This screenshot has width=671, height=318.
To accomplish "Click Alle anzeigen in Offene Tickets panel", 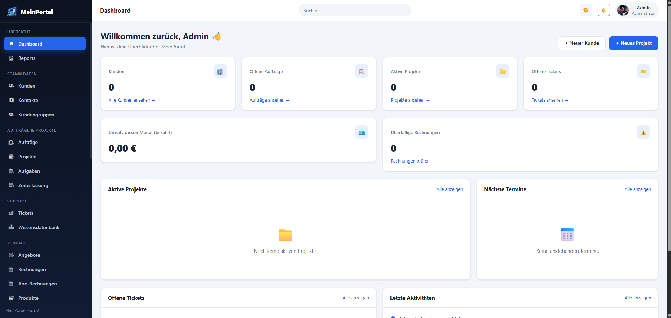I will (356, 298).
